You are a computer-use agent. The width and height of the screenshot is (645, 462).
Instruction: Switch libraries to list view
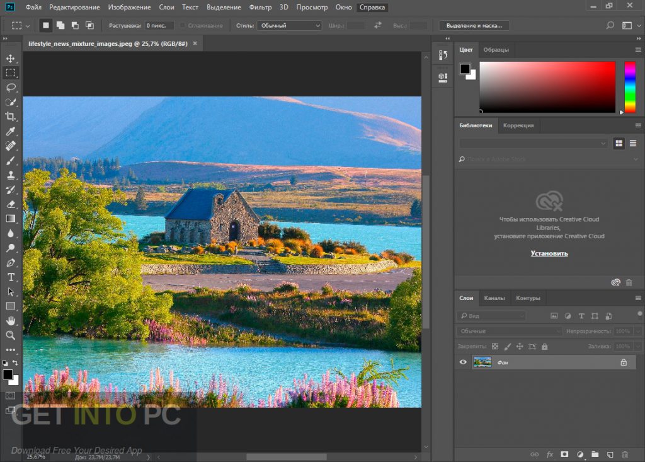point(633,143)
